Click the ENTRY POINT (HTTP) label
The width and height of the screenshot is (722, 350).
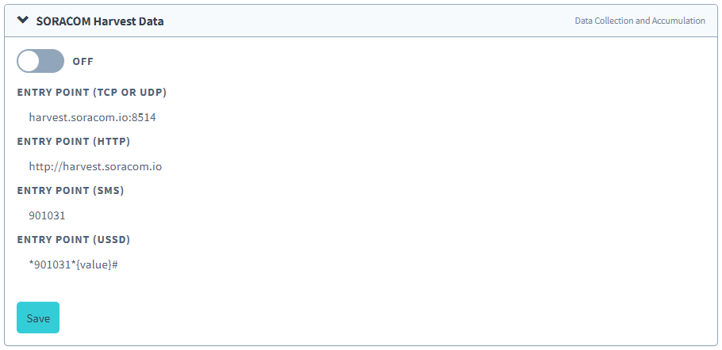(73, 142)
